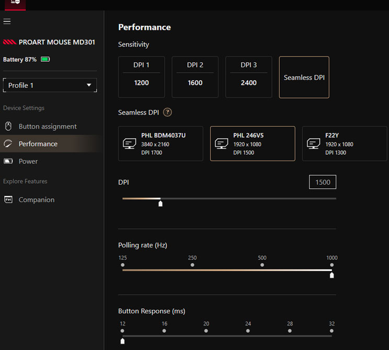This screenshot has height=350, width=389.
Task: Select the DPI 1 1200 preset
Action: point(141,77)
